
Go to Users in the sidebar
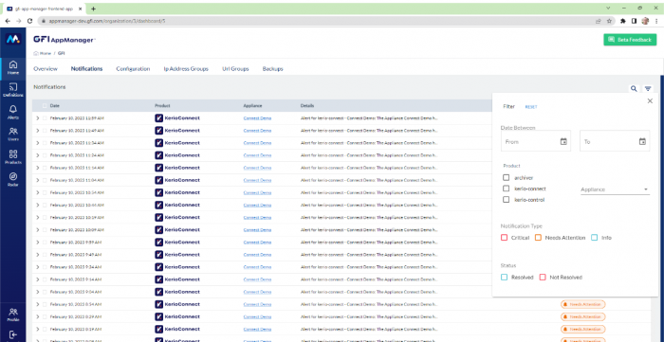point(12,134)
